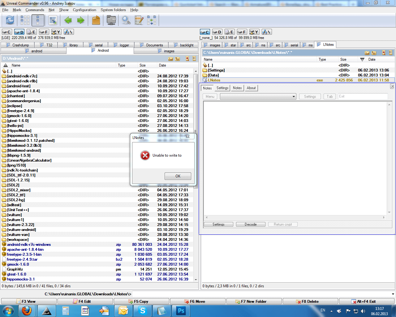This screenshot has height=317, width=396.
Task: Click the command line input field
Action: [261, 294]
